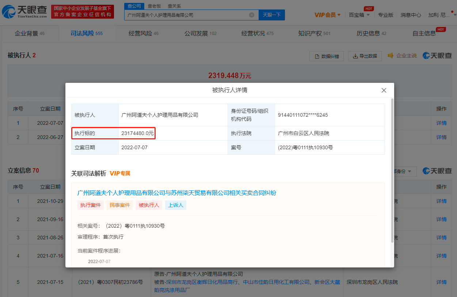The image size is (457, 297).
Task: Click the 导出数据 button
Action: pos(365,56)
